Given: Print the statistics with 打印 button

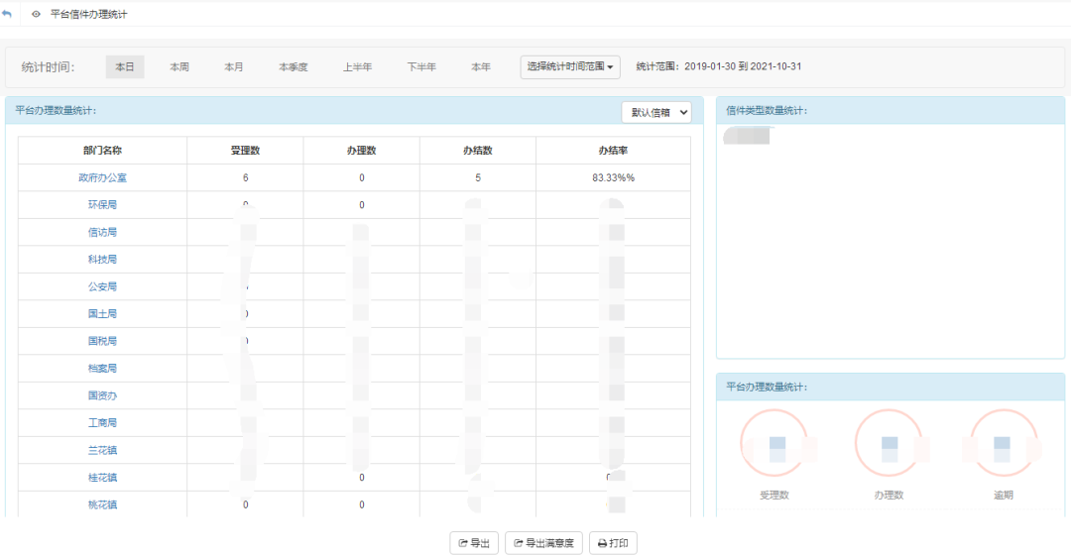Looking at the screenshot, I should [x=613, y=543].
